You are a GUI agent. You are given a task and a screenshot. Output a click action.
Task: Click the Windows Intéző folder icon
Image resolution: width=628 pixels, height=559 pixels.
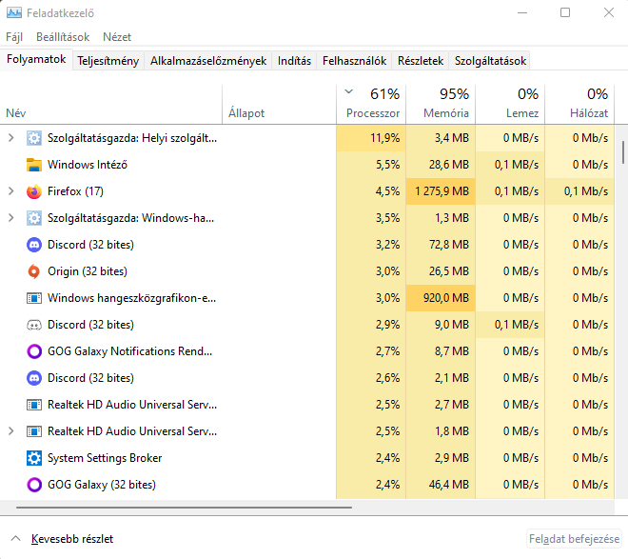coord(34,165)
